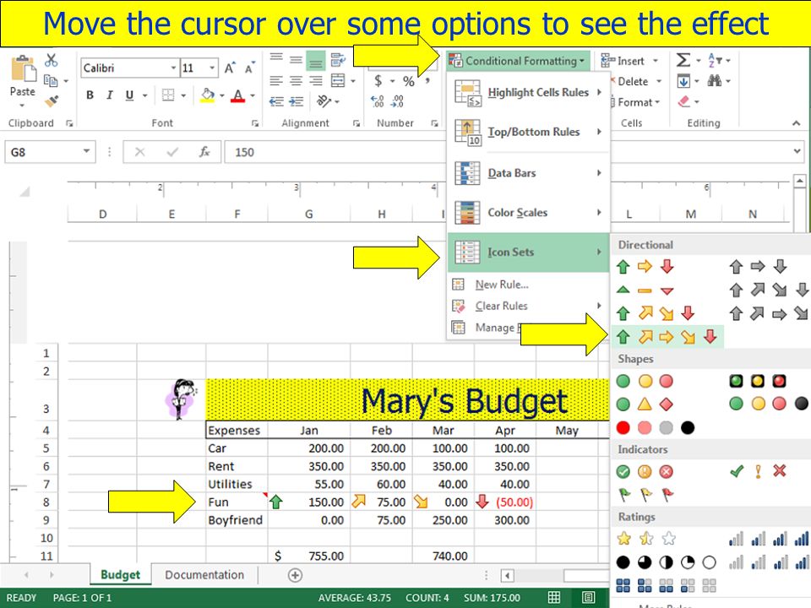Decrease font size with small A
The image size is (811, 608).
250,68
